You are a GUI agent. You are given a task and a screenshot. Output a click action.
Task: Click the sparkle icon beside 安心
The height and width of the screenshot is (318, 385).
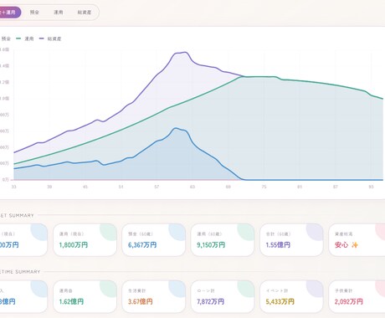tap(355, 245)
